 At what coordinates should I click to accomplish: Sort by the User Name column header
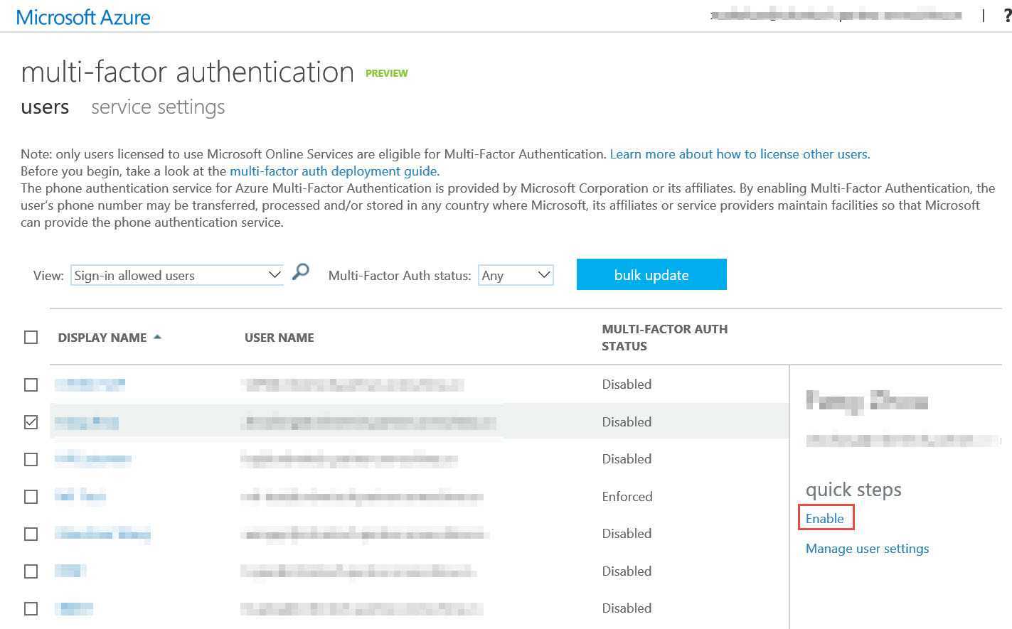[x=279, y=338]
